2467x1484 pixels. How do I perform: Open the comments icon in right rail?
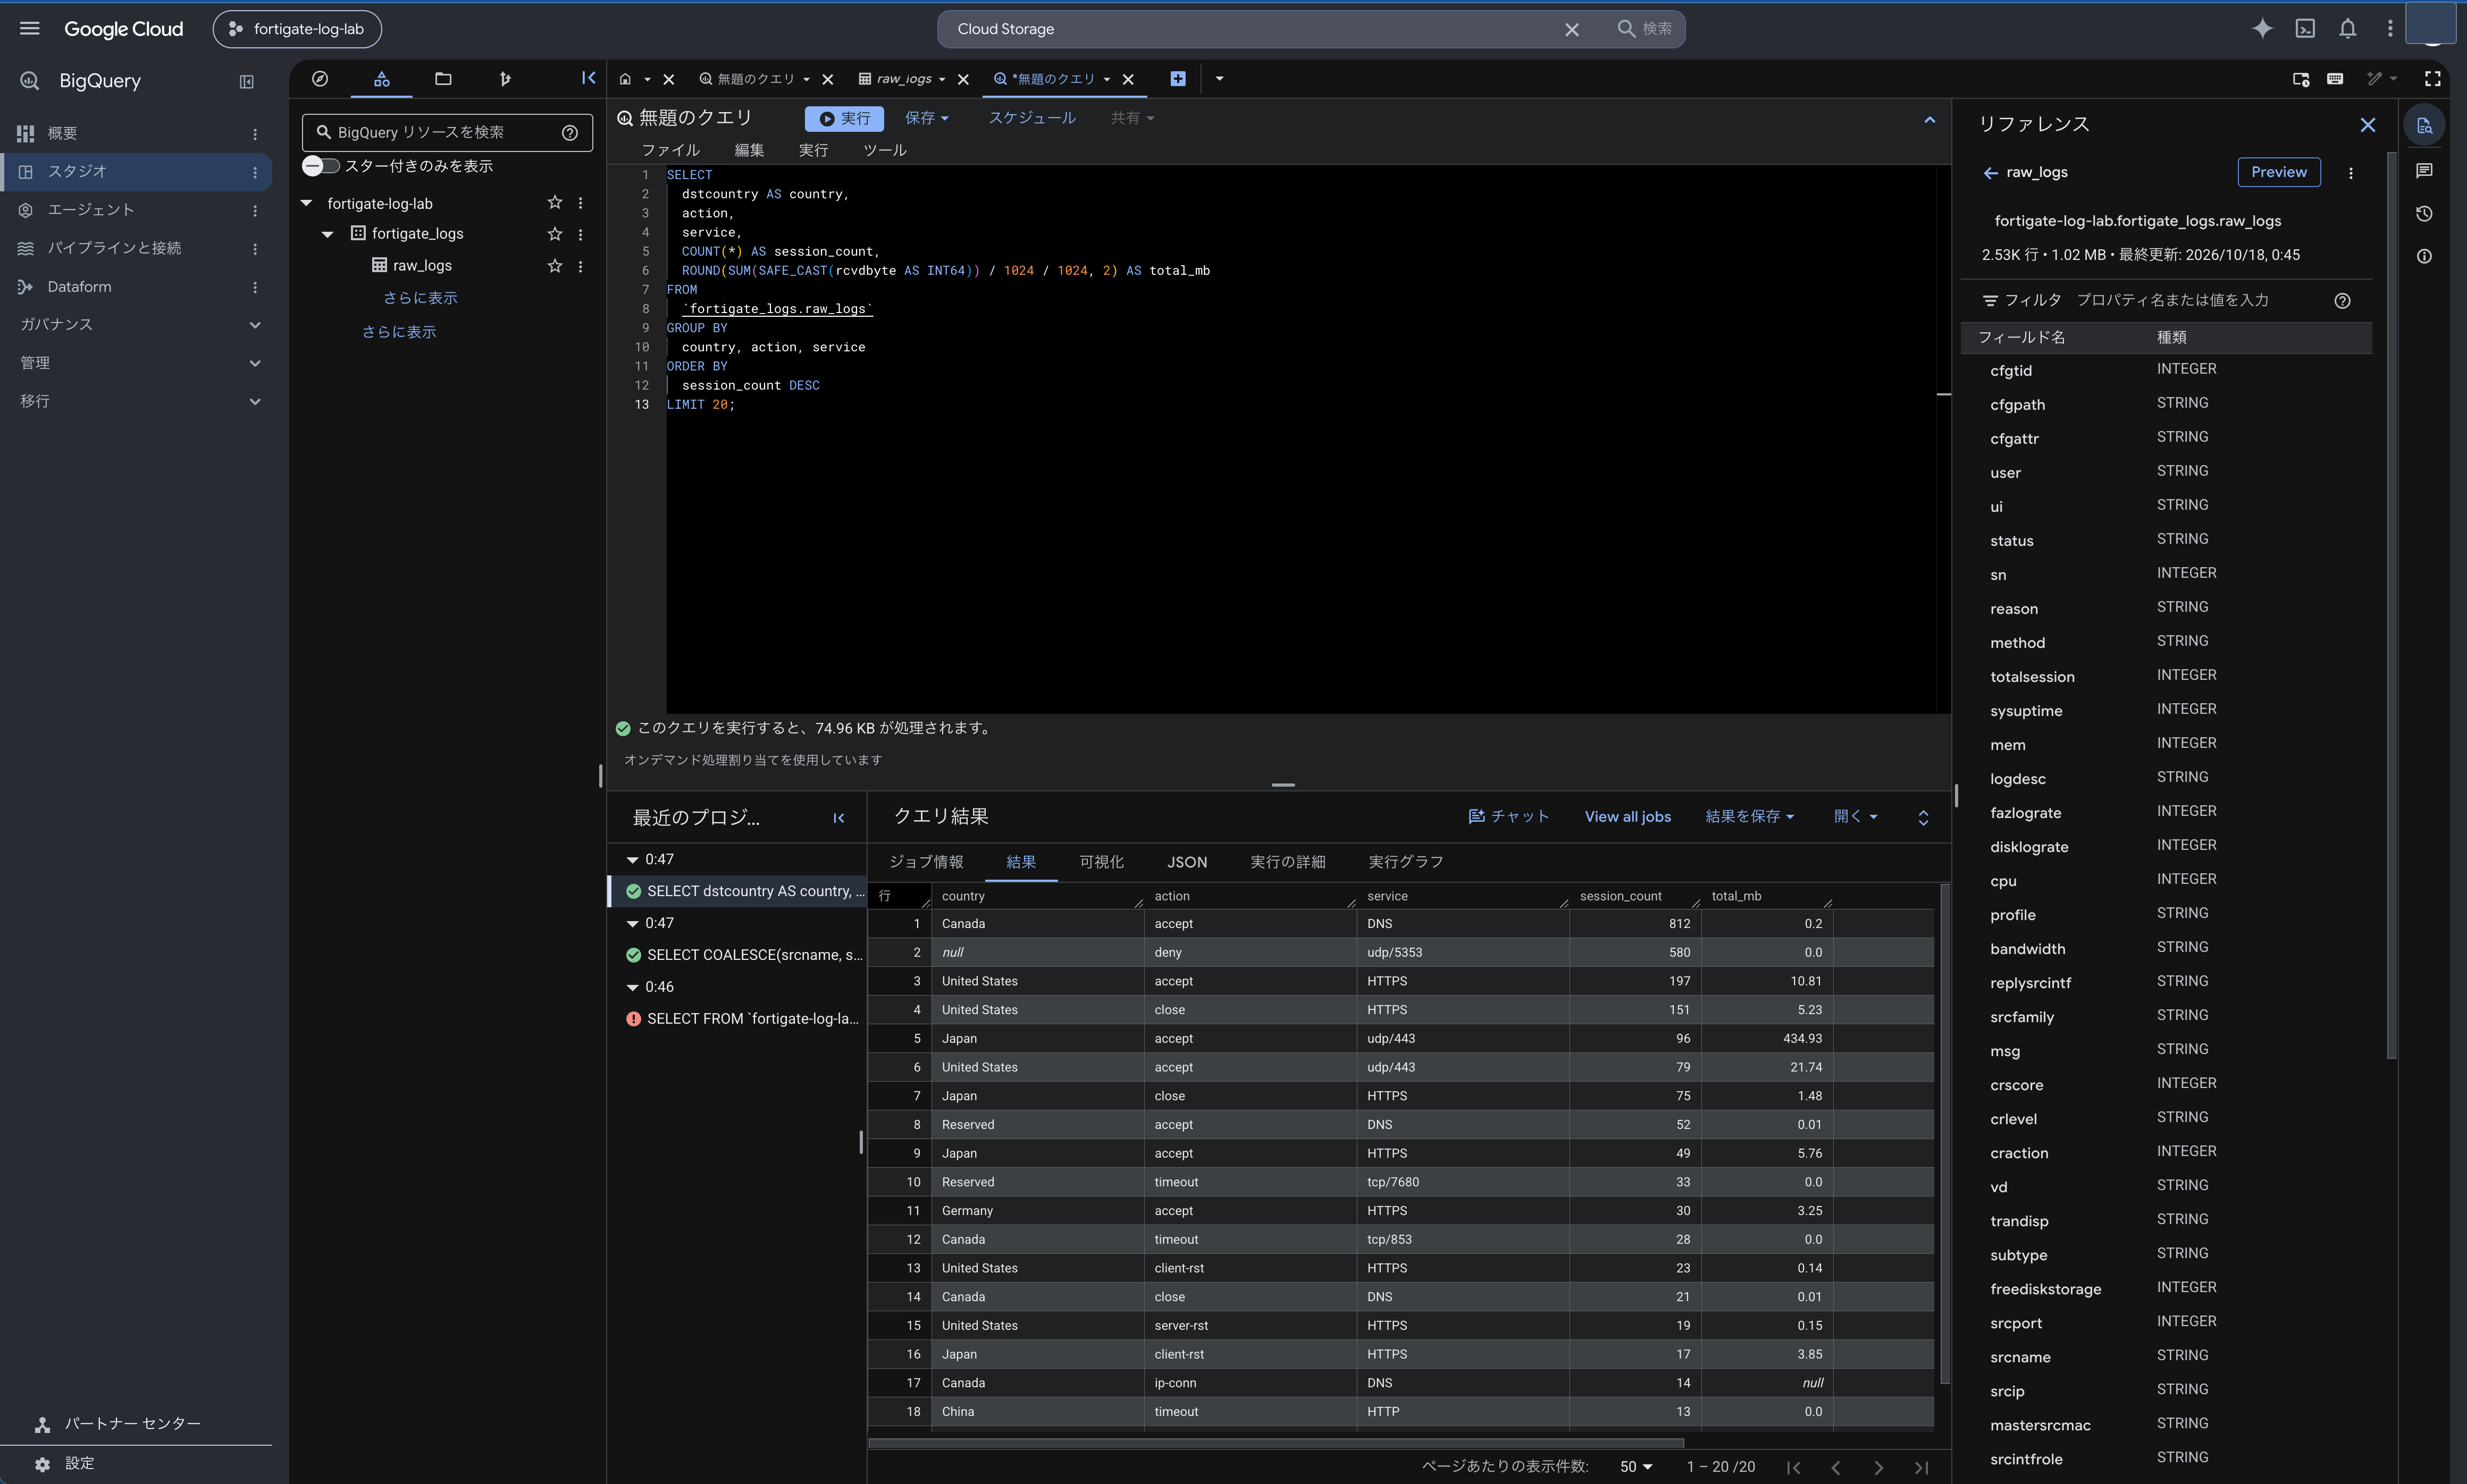pos(2424,171)
